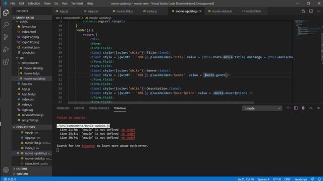Open the Go menu
This screenshot has height=181, width=323.
coord(56,4)
